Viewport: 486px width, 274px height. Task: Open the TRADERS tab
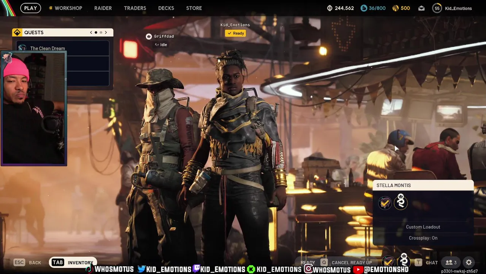click(135, 8)
